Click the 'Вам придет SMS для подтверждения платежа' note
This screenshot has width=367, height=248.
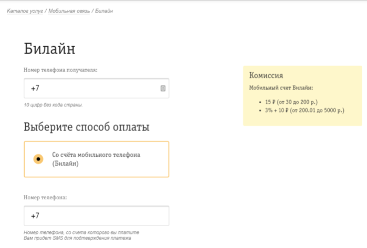(77, 238)
